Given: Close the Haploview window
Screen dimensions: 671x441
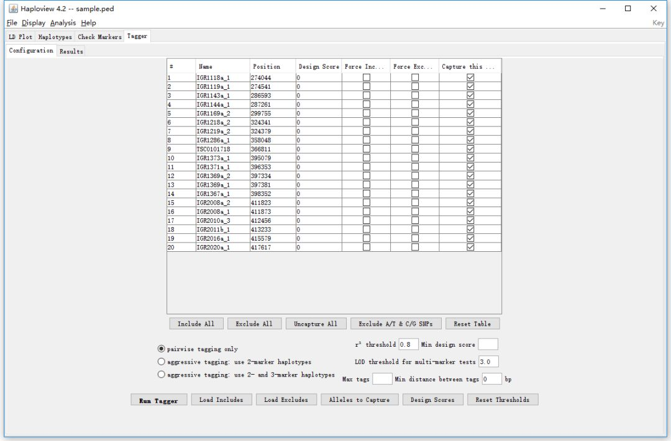Looking at the screenshot, I should [654, 9].
